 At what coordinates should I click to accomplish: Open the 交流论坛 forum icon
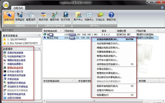[100, 16]
